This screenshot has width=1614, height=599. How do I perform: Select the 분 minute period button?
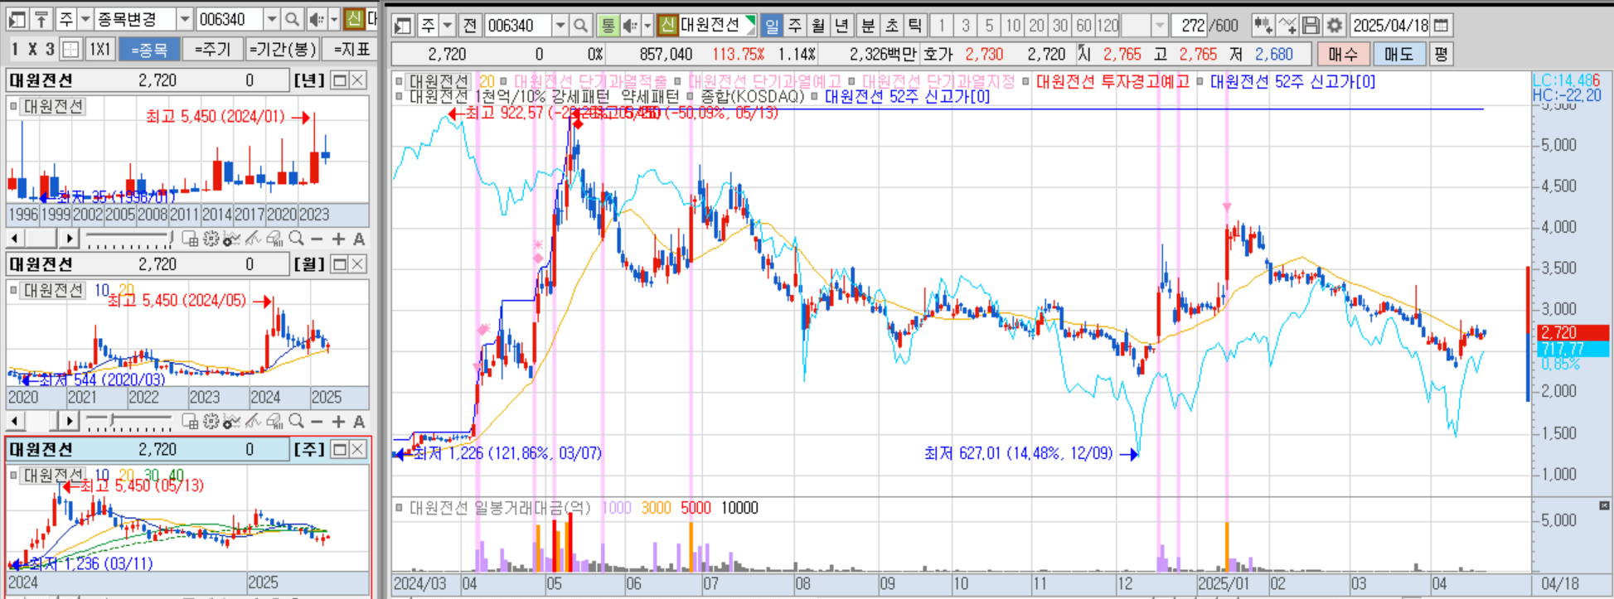point(868,26)
